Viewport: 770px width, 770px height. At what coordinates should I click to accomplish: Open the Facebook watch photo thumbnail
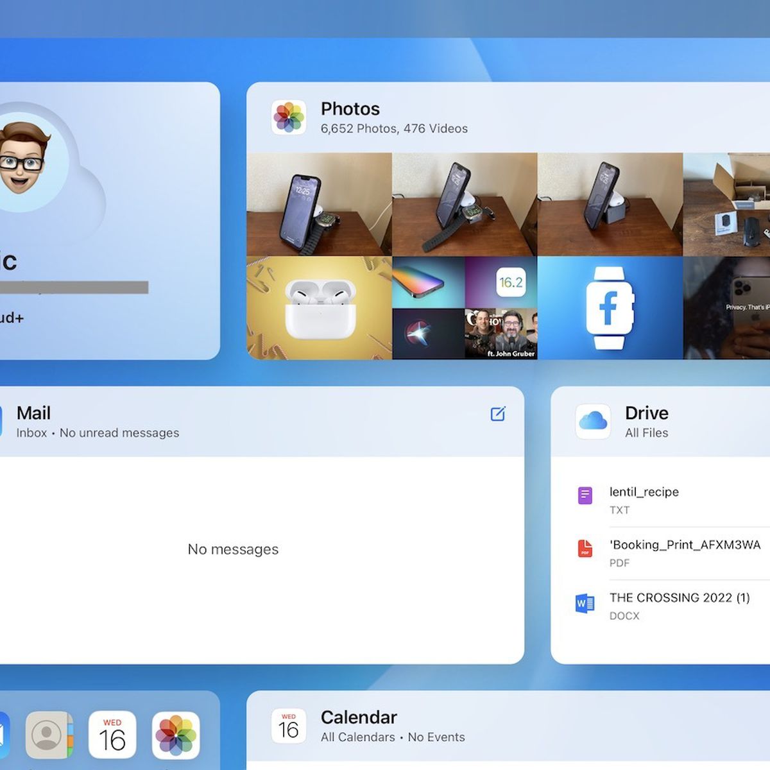[x=610, y=308]
